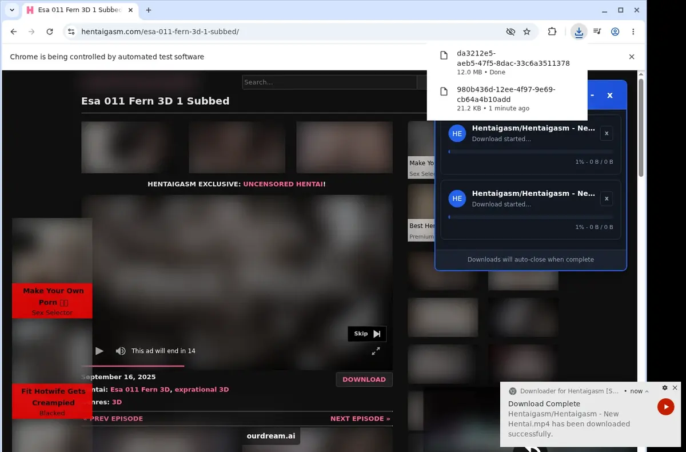Viewport: 686px width, 452px height.
Task: Enter fullscreen on video player
Action: pos(376,351)
